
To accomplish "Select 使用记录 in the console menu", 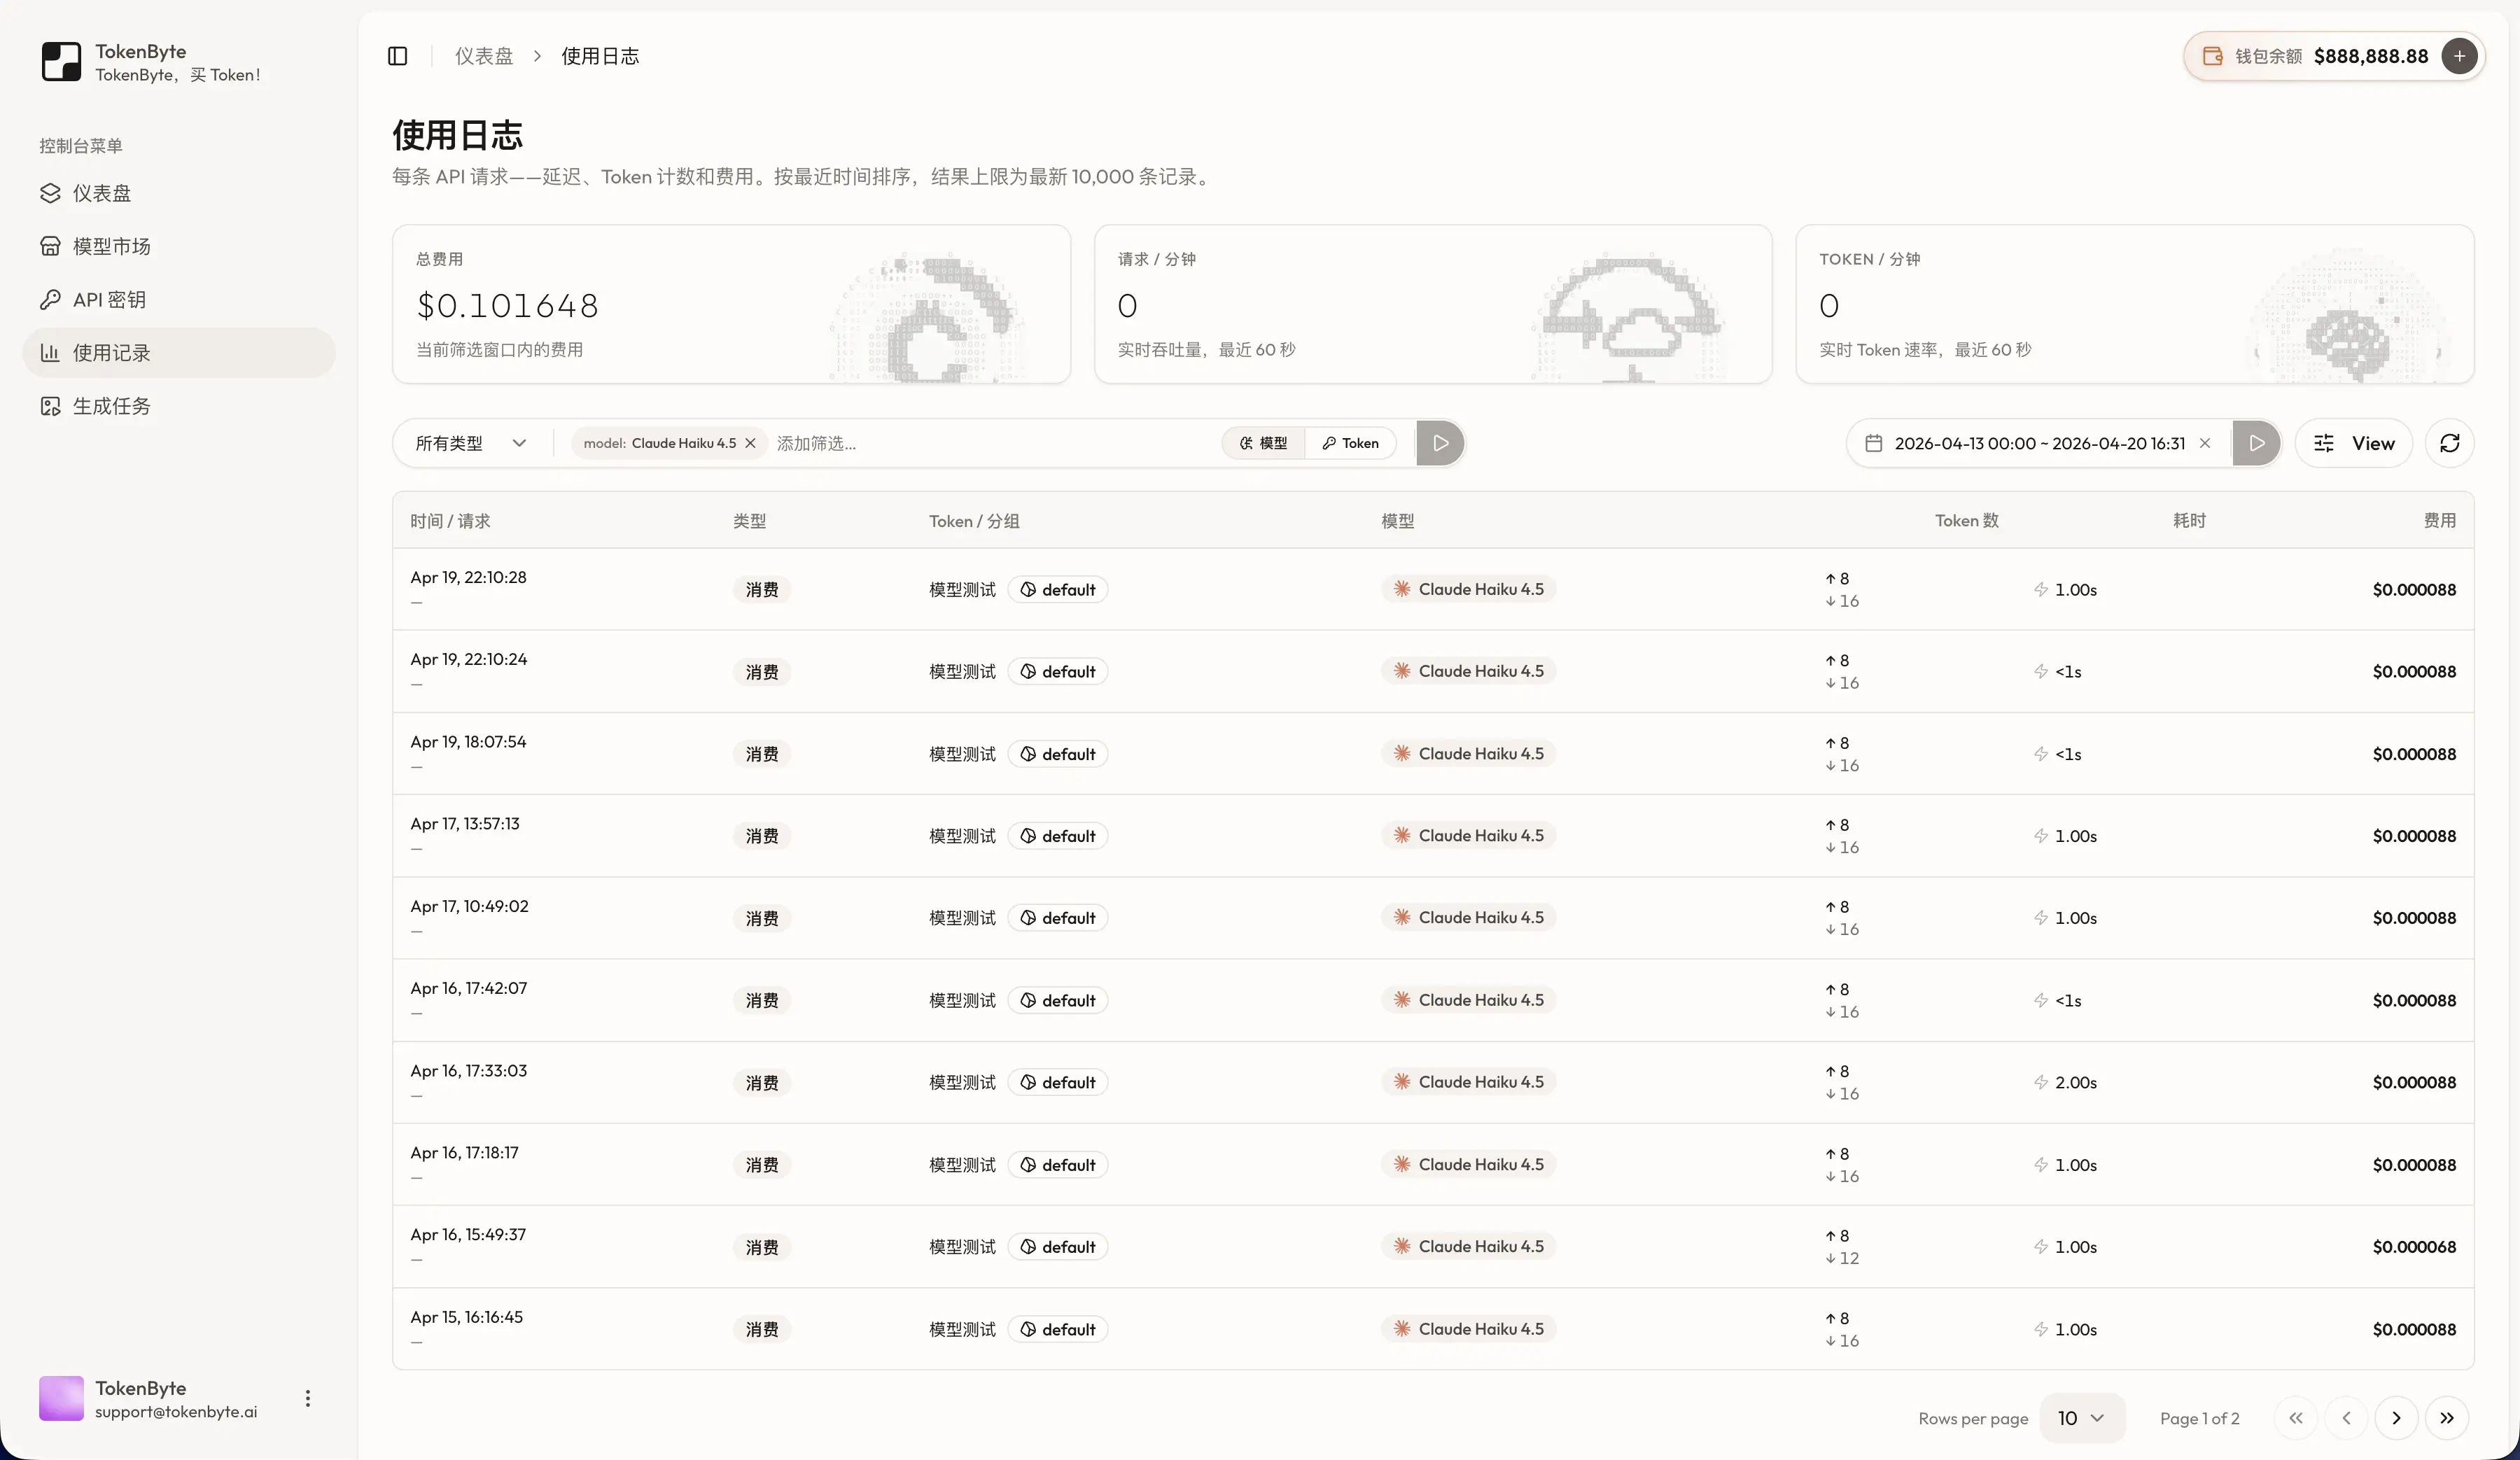I will tap(111, 352).
